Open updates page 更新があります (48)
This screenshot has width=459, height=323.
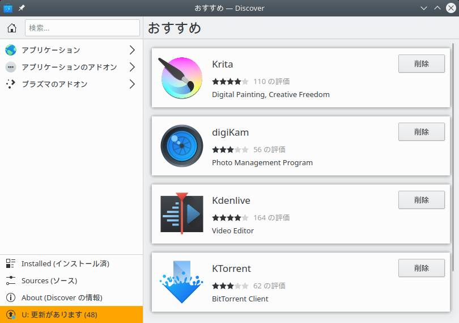pyautogui.click(x=71, y=314)
